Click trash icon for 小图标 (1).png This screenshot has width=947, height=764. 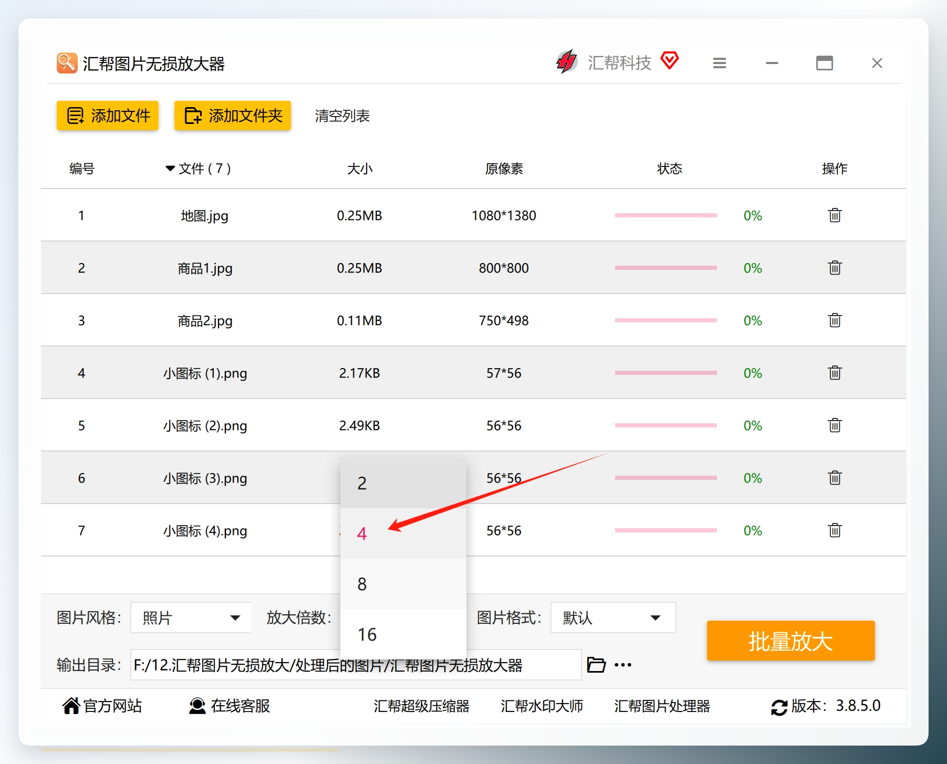[x=835, y=373]
